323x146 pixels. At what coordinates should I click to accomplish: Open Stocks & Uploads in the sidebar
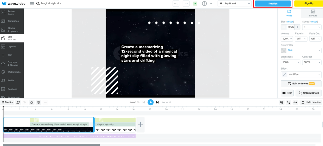tap(12, 30)
